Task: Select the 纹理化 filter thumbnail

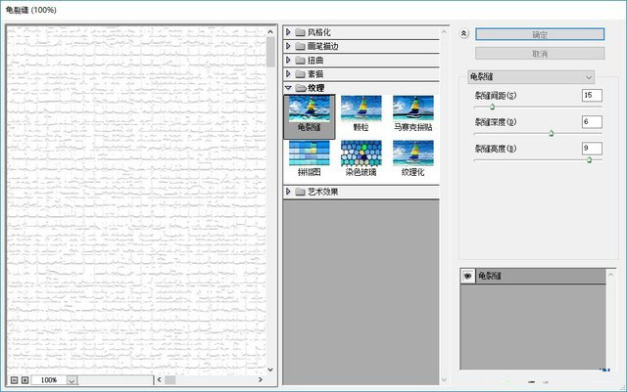Action: coord(412,157)
